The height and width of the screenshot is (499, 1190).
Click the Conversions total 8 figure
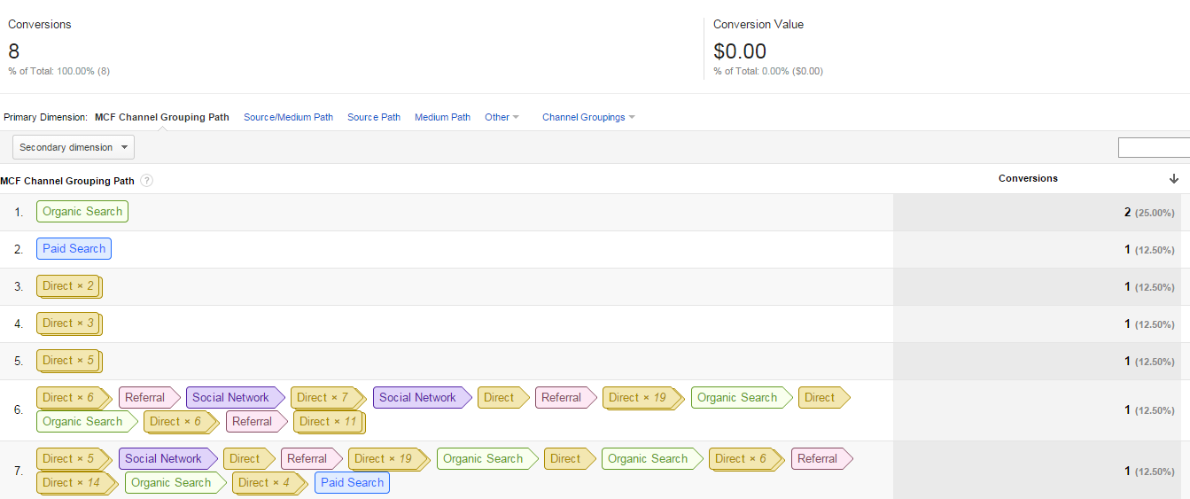(13, 51)
